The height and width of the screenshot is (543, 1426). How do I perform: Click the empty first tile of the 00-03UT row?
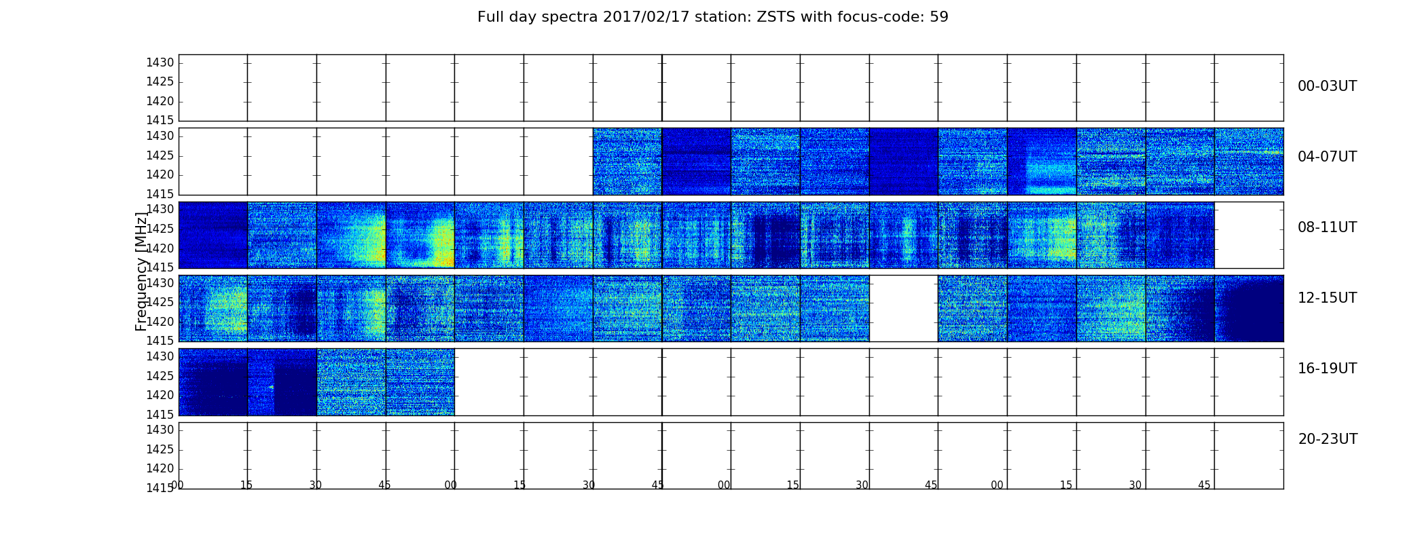pyautogui.click(x=213, y=88)
